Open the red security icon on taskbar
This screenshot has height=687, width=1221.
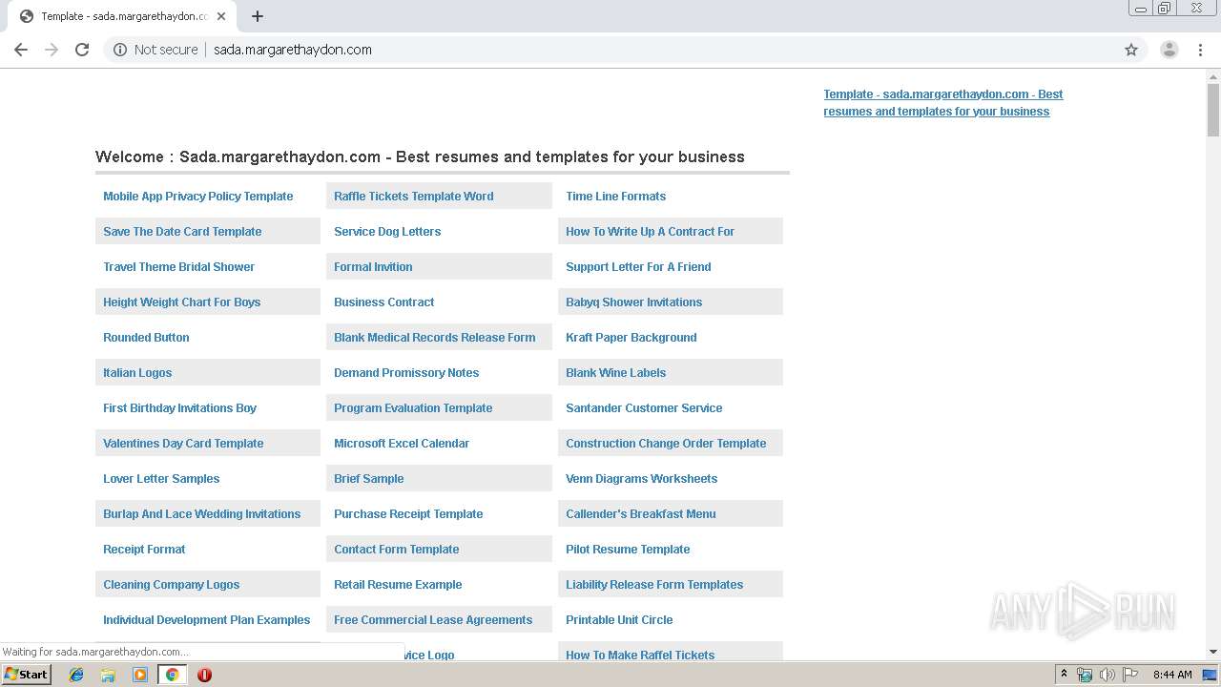(x=204, y=675)
